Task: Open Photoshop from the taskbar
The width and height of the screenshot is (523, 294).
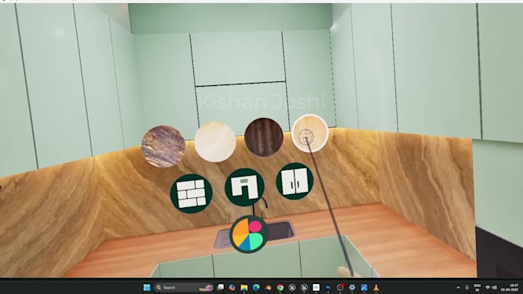Action: coord(328,287)
